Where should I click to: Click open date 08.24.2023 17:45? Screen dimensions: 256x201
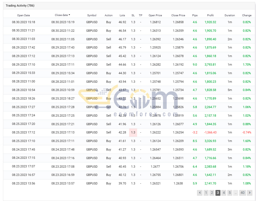pyautogui.click(x=23, y=149)
